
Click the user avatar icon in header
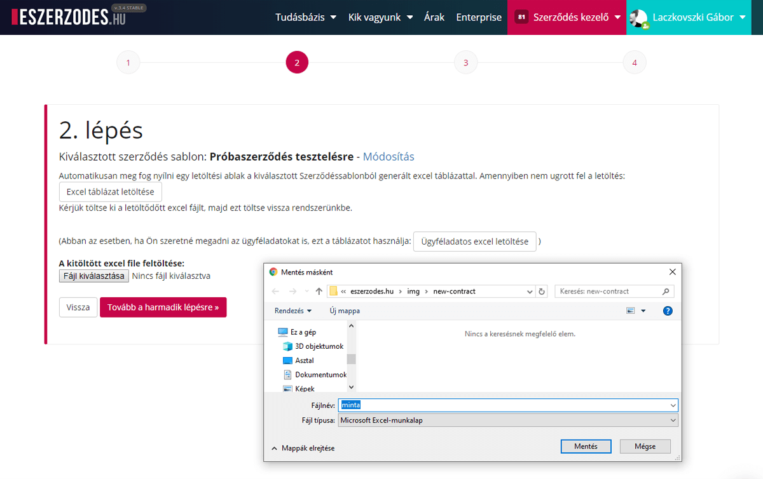point(638,18)
